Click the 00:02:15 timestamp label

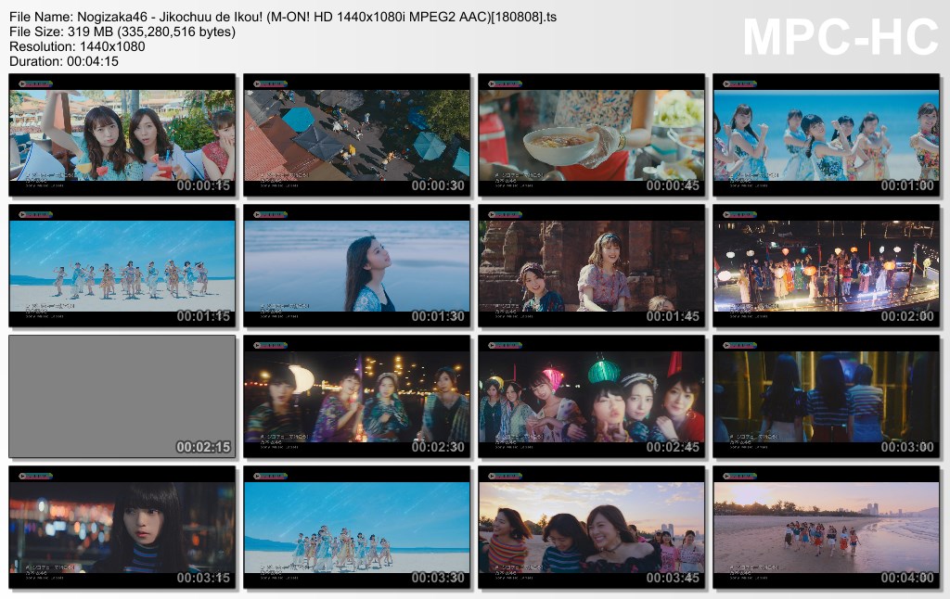pos(203,447)
